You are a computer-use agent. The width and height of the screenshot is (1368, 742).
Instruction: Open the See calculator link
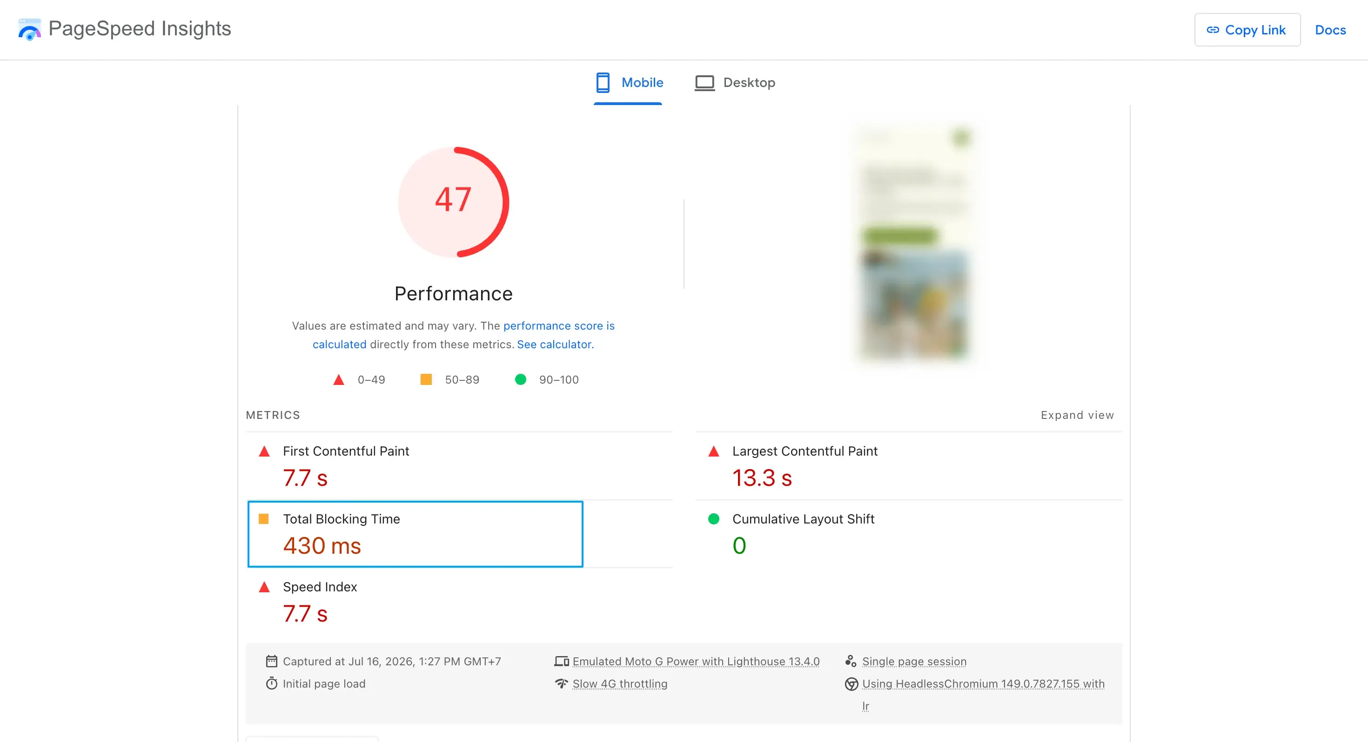coord(555,344)
